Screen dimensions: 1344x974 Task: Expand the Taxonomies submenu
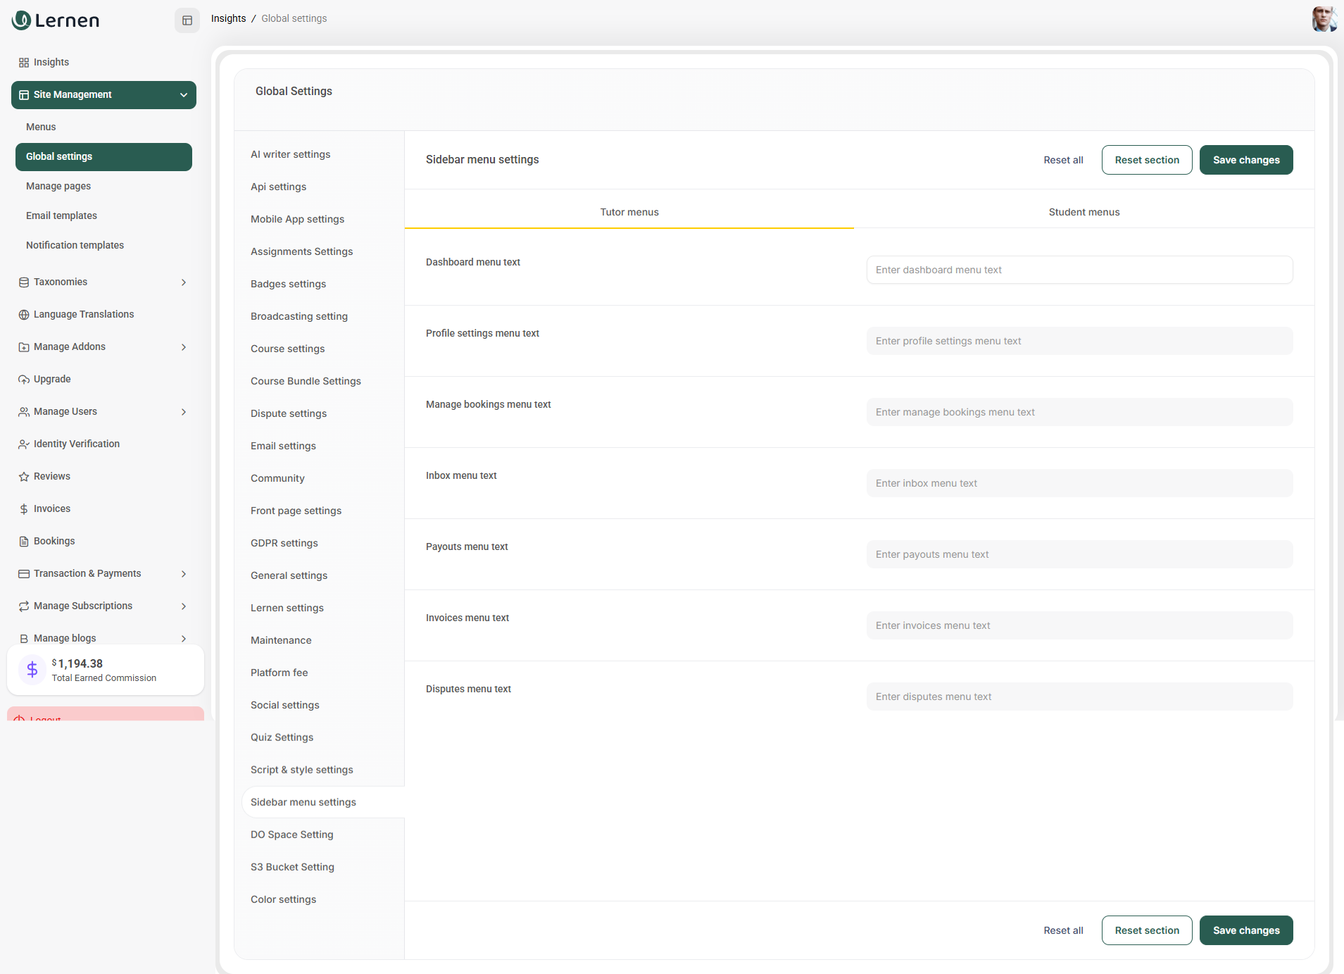[184, 282]
